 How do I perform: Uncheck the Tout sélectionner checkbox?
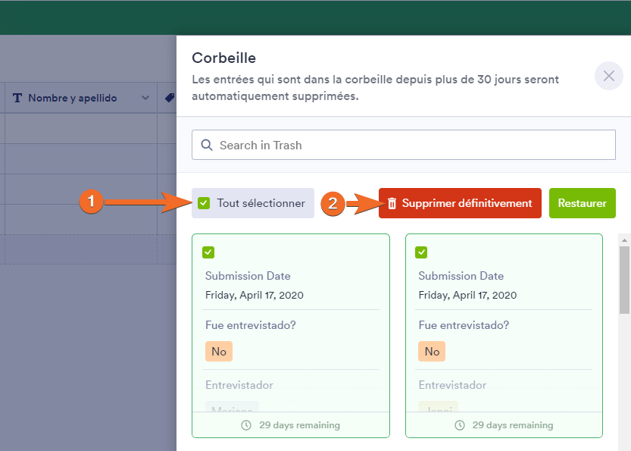[x=204, y=203]
